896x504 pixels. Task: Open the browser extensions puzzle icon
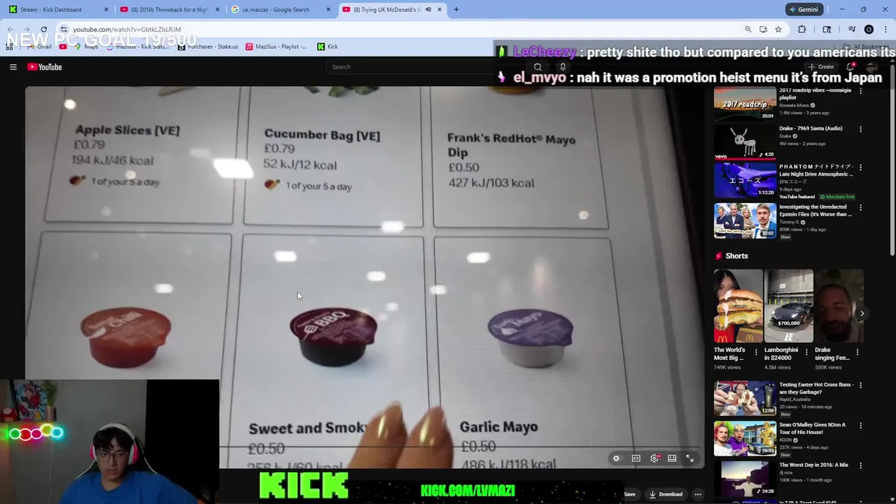(x=802, y=29)
